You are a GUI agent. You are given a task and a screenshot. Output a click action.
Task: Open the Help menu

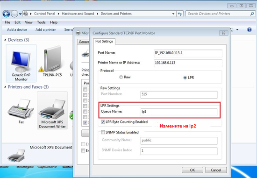[54, 22]
